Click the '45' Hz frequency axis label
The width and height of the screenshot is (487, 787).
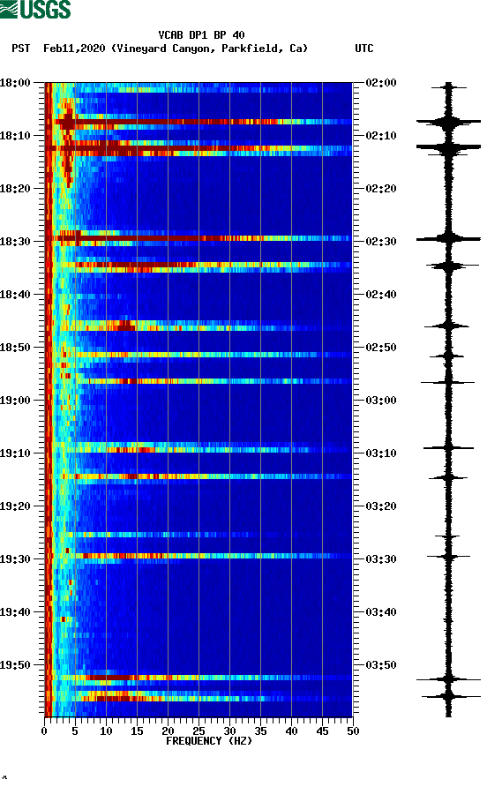[322, 731]
